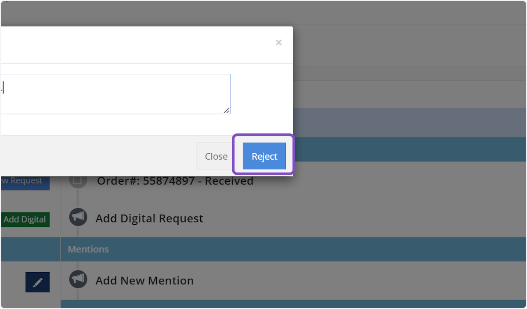Collapse the Mentions section header
527x309 pixels.
coord(88,249)
